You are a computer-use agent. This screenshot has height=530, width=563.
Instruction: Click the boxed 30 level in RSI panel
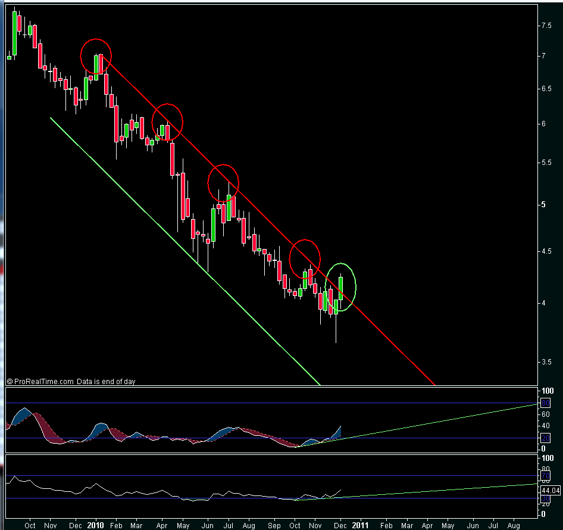[x=545, y=498]
